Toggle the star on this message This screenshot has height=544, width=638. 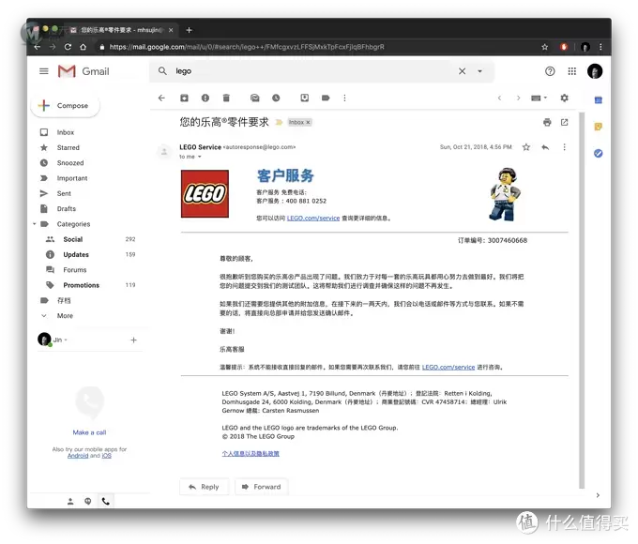[526, 147]
